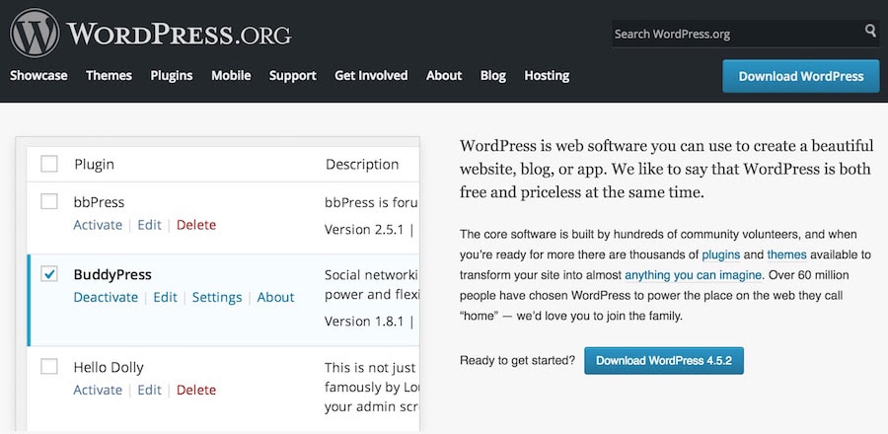The image size is (888, 434).
Task: Check the Hello Dolly plugin checkbox
Action: coord(49,367)
